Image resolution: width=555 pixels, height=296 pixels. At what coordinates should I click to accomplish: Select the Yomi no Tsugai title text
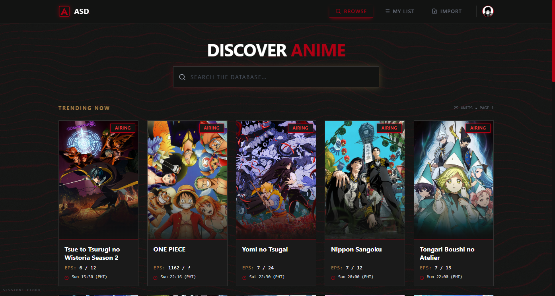point(265,250)
